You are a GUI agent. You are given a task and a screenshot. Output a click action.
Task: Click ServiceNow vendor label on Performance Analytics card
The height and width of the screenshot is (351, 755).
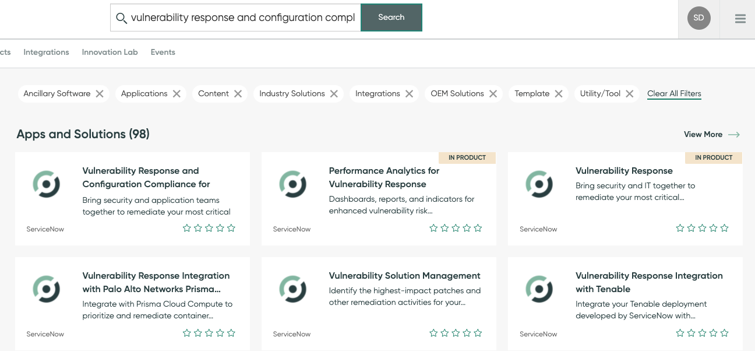tap(292, 230)
